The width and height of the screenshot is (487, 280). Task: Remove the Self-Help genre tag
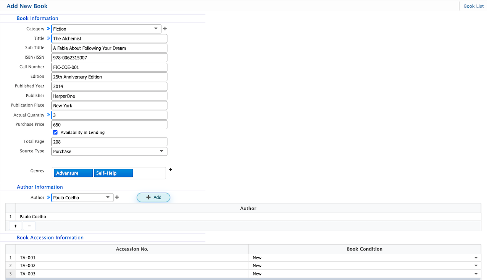click(113, 173)
